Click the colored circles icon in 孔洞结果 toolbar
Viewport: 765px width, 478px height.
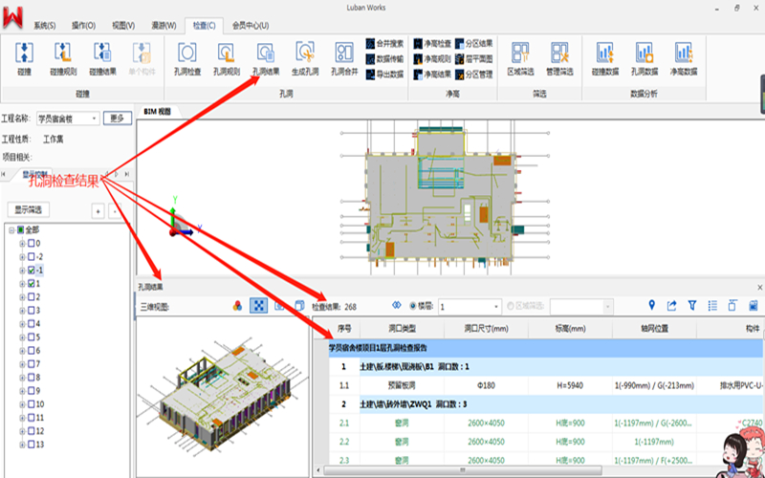[237, 306]
